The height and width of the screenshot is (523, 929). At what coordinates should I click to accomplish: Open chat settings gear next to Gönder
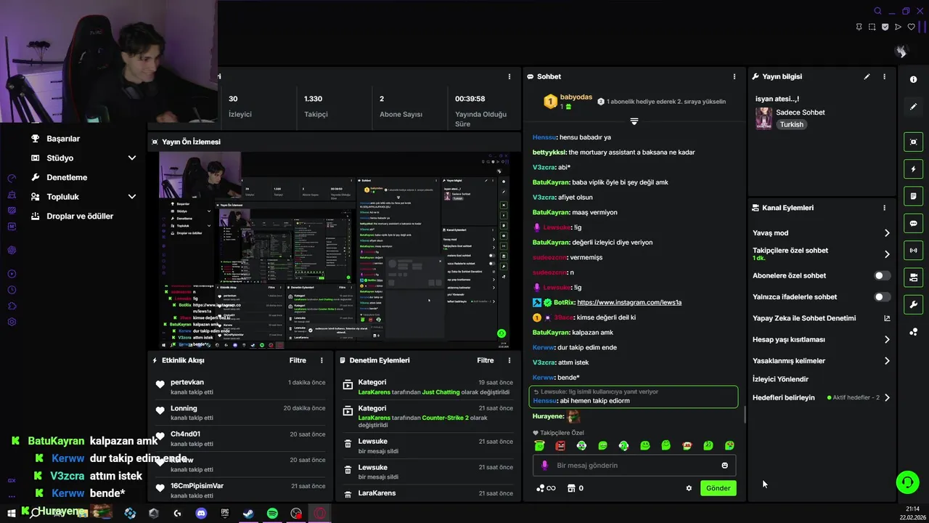click(689, 488)
